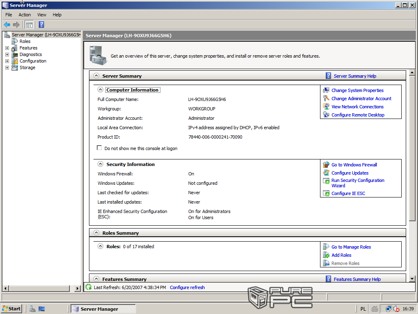The width and height of the screenshot is (418, 314).
Task: Click the Features icon in the tree
Action: 15,48
